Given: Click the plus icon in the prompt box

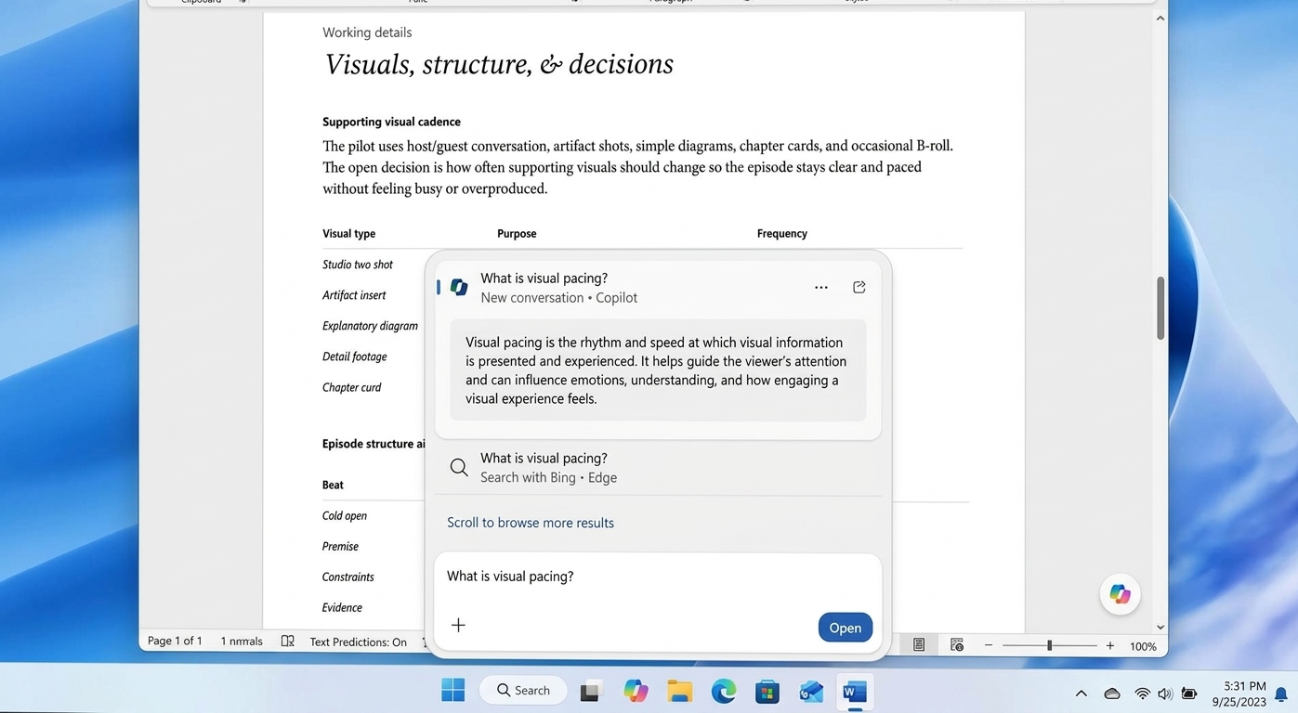Looking at the screenshot, I should click(x=458, y=626).
